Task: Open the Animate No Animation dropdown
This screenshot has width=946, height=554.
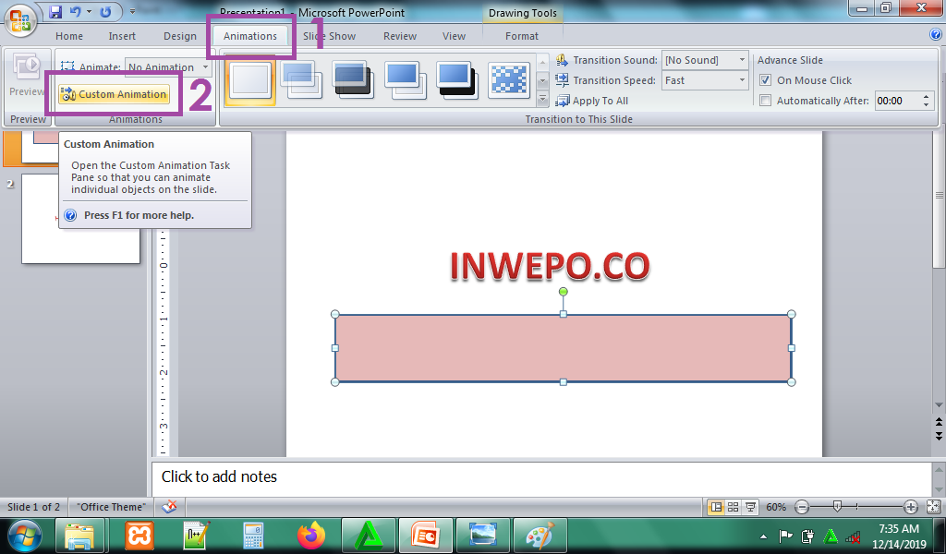Action: coord(168,66)
